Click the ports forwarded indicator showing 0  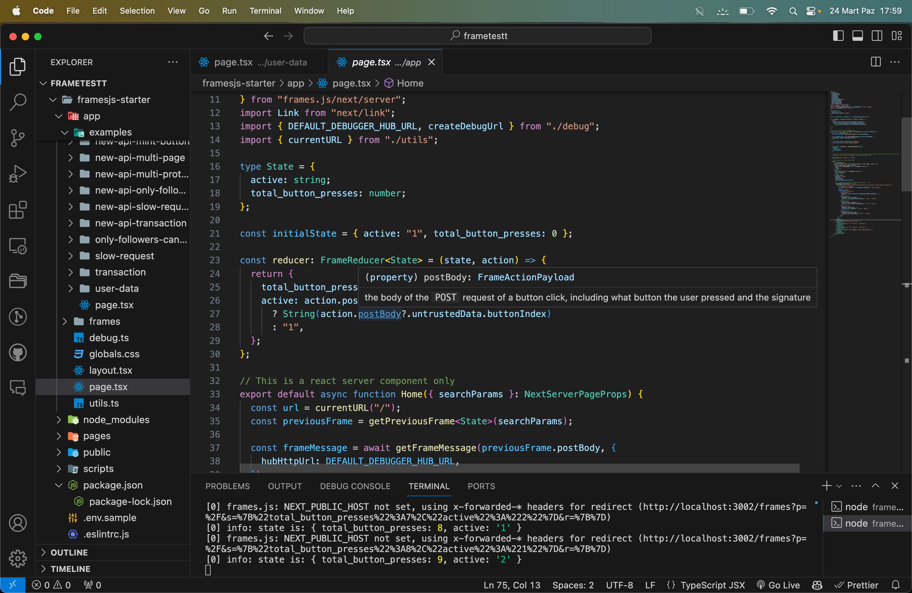pyautogui.click(x=92, y=585)
